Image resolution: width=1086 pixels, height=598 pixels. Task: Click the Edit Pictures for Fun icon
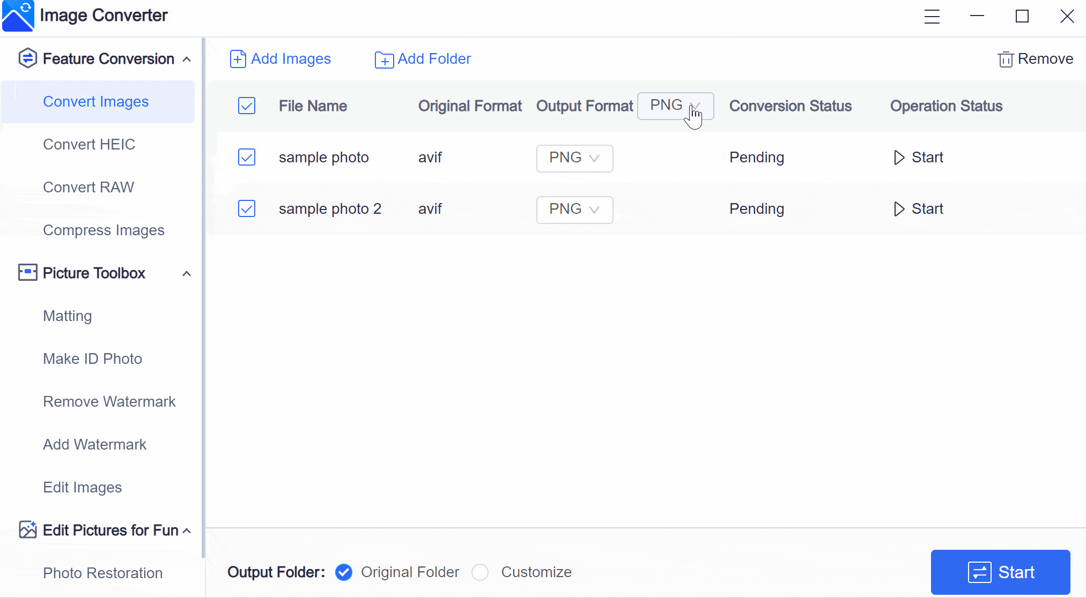26,530
